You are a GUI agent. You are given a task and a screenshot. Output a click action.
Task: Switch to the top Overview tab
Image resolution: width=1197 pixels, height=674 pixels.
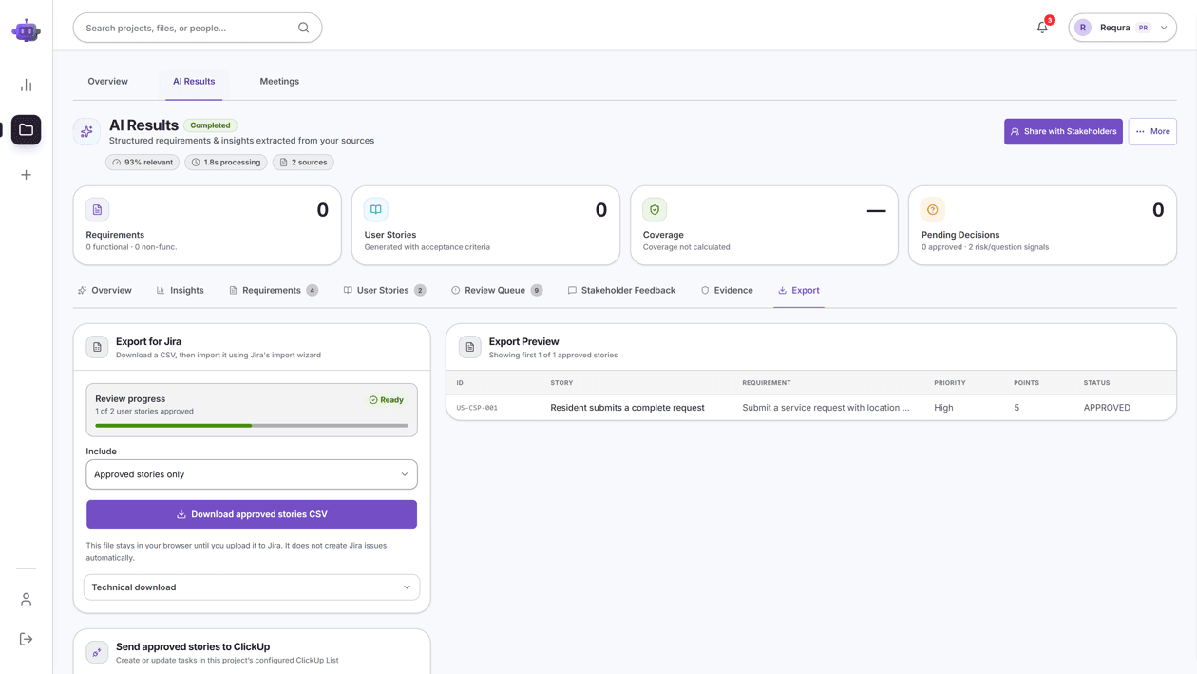pyautogui.click(x=107, y=82)
